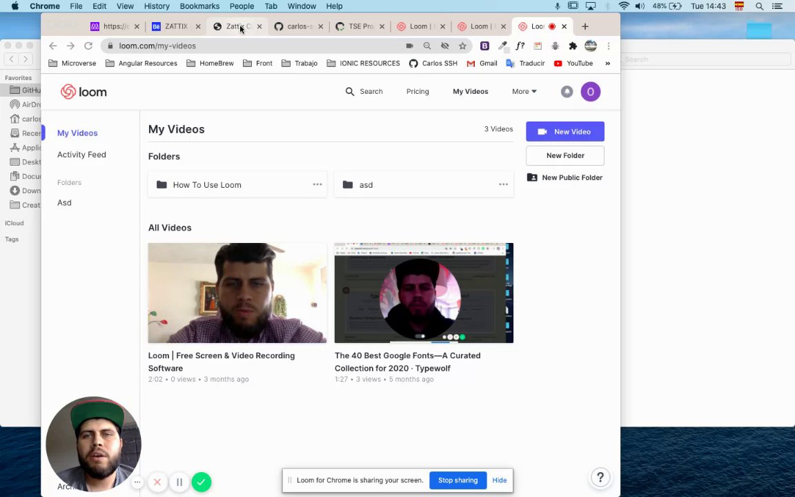Open the Gmail bookmark
This screenshot has height=497, width=795.
(482, 64)
